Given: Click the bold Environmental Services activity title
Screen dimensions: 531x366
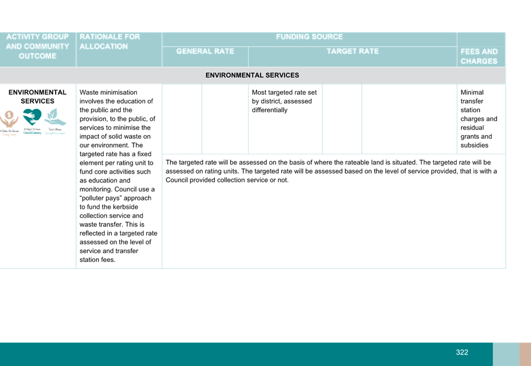Looking at the screenshot, I should [x=38, y=96].
